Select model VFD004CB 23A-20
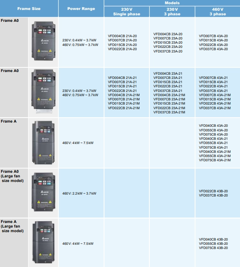Viewport: 240px width, 267px height. click(x=168, y=34)
